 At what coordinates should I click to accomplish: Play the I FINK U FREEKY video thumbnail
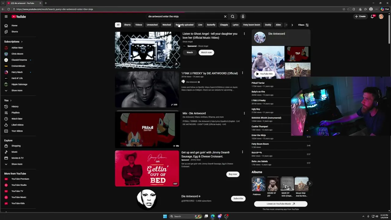pyautogui.click(x=147, y=89)
